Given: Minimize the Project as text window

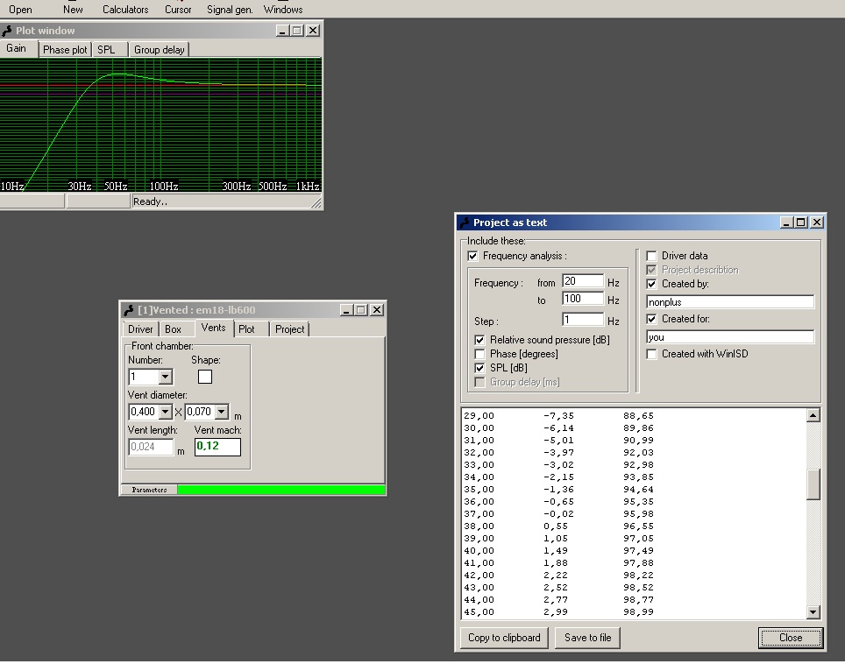Looking at the screenshot, I should [786, 223].
